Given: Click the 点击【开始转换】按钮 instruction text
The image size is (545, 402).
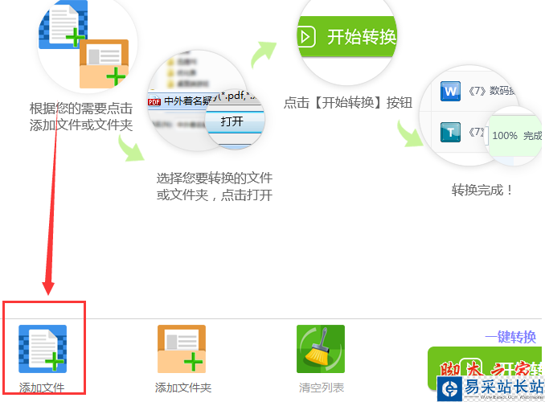Looking at the screenshot, I should click(348, 103).
